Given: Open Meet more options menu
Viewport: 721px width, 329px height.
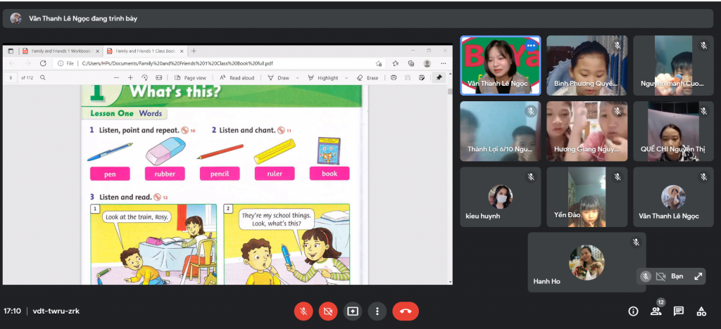Looking at the screenshot, I should coord(378,311).
